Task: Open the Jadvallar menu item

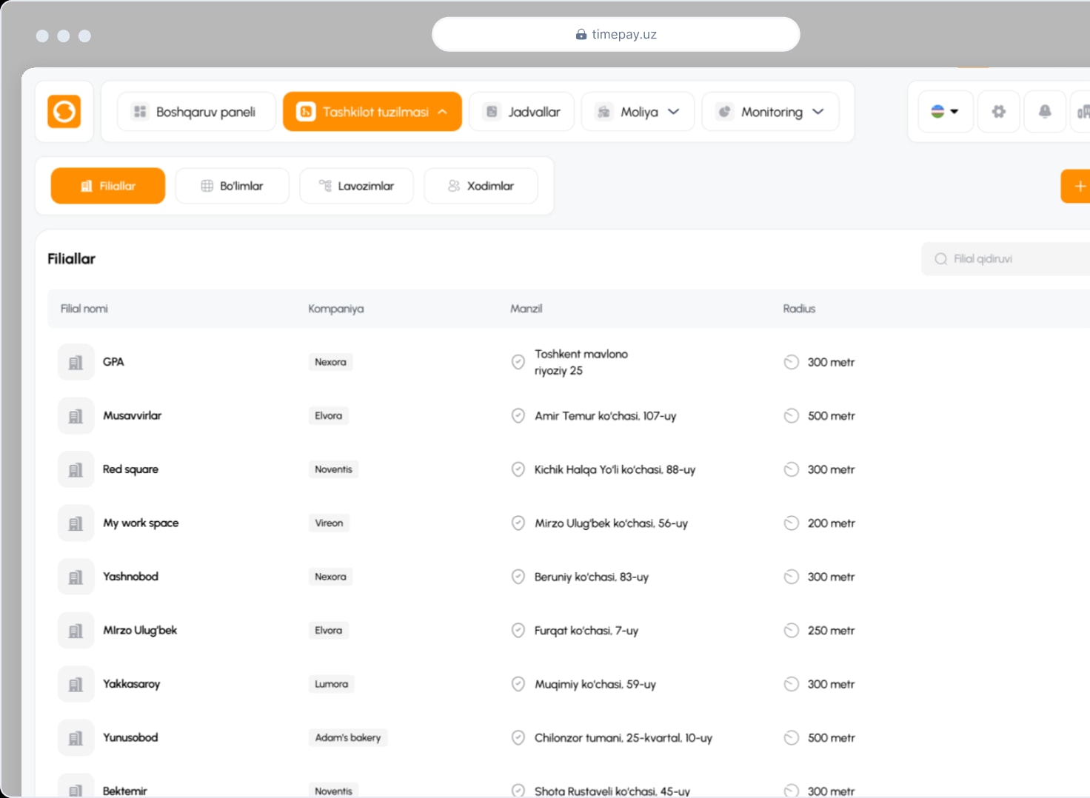Action: click(522, 112)
